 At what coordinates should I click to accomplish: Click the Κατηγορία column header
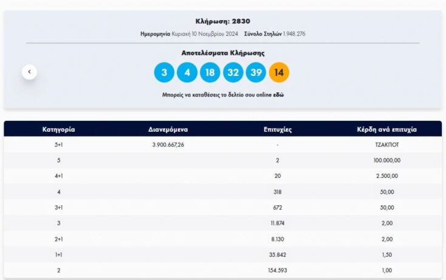[58, 129]
